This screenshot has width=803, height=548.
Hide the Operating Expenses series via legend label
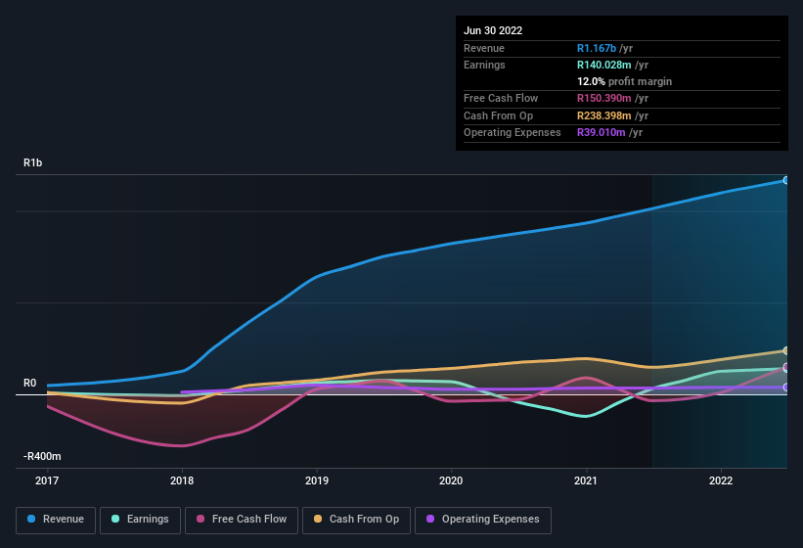490,519
